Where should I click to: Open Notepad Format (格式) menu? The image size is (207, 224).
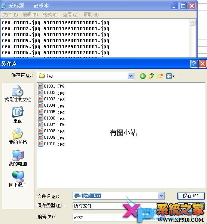[51, 15]
